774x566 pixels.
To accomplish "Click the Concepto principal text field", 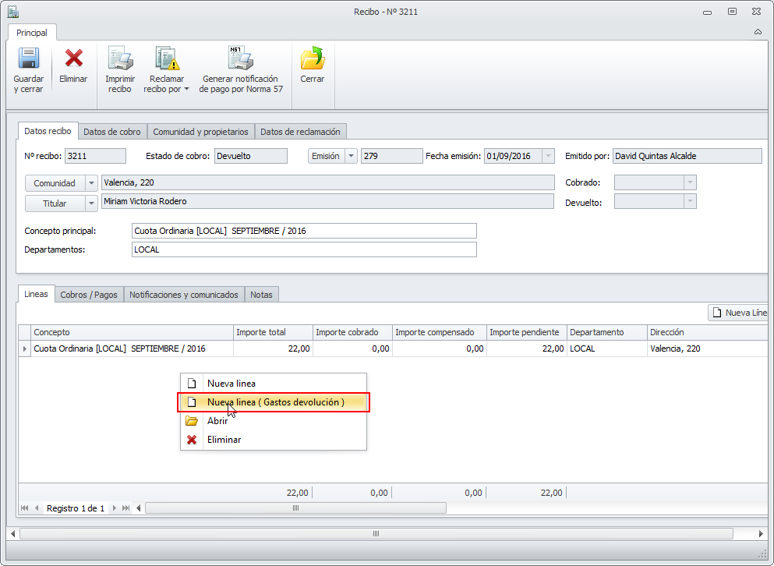I will click(x=304, y=231).
